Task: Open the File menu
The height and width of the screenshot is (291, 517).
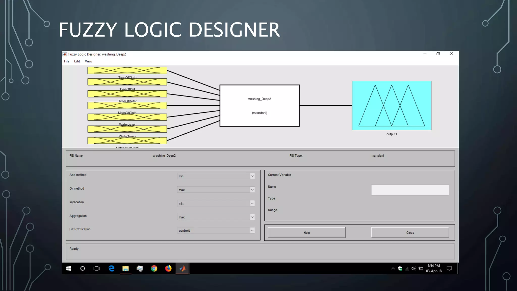Action: click(67, 61)
